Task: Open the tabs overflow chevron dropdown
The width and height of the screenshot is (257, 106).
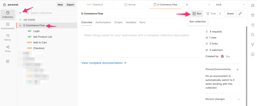Action: tap(209, 4)
